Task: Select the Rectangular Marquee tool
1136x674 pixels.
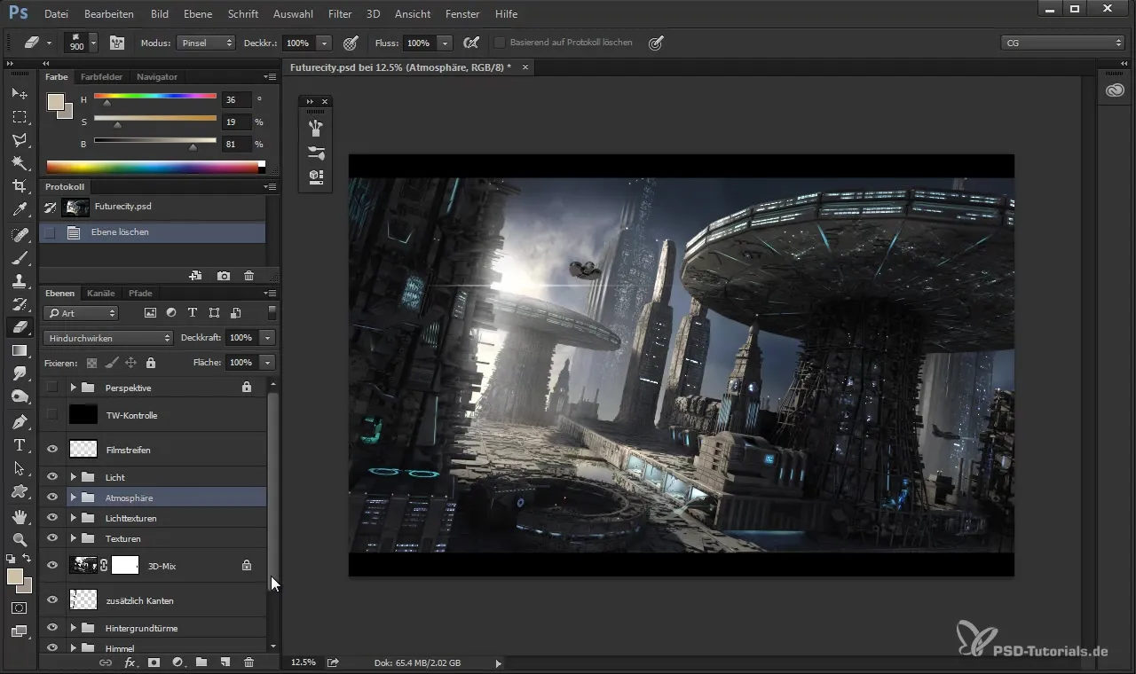Action: (x=20, y=117)
